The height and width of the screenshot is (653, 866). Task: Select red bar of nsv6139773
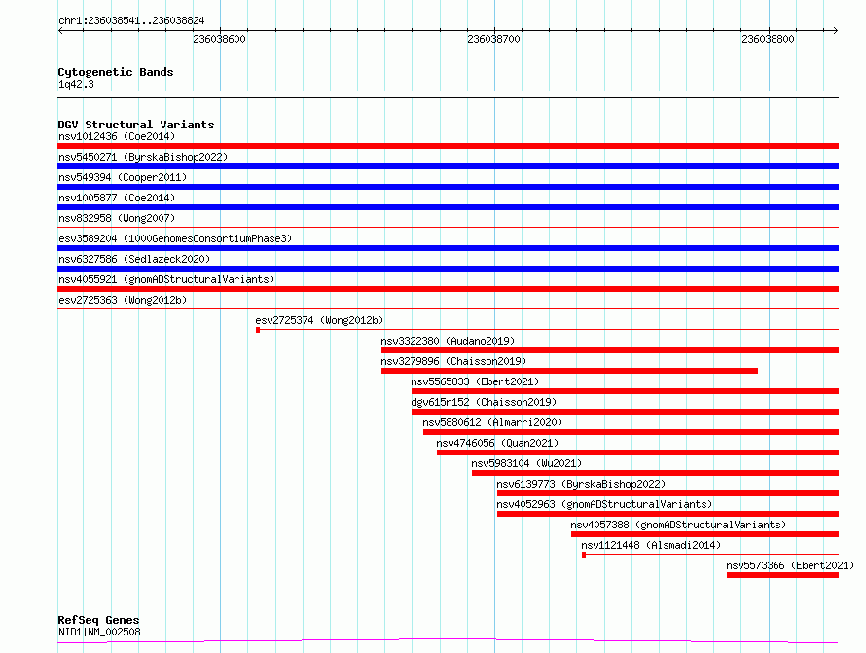pyautogui.click(x=668, y=493)
